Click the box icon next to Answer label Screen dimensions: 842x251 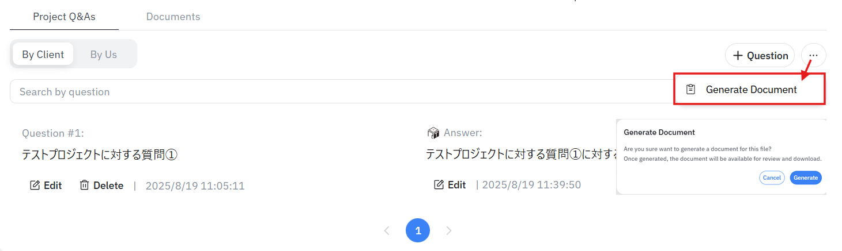tap(433, 133)
